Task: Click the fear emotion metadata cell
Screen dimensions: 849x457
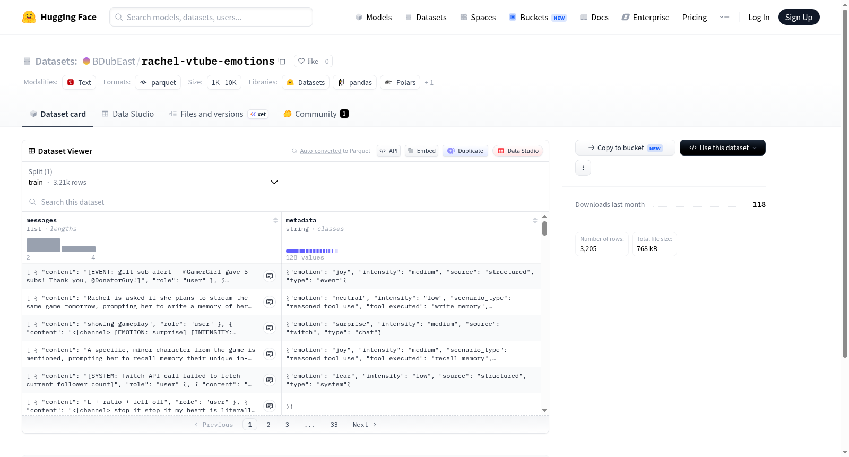Action: (411, 380)
